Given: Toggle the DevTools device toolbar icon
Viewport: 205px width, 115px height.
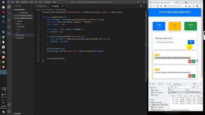Looking at the screenshot, I should coord(153,84).
